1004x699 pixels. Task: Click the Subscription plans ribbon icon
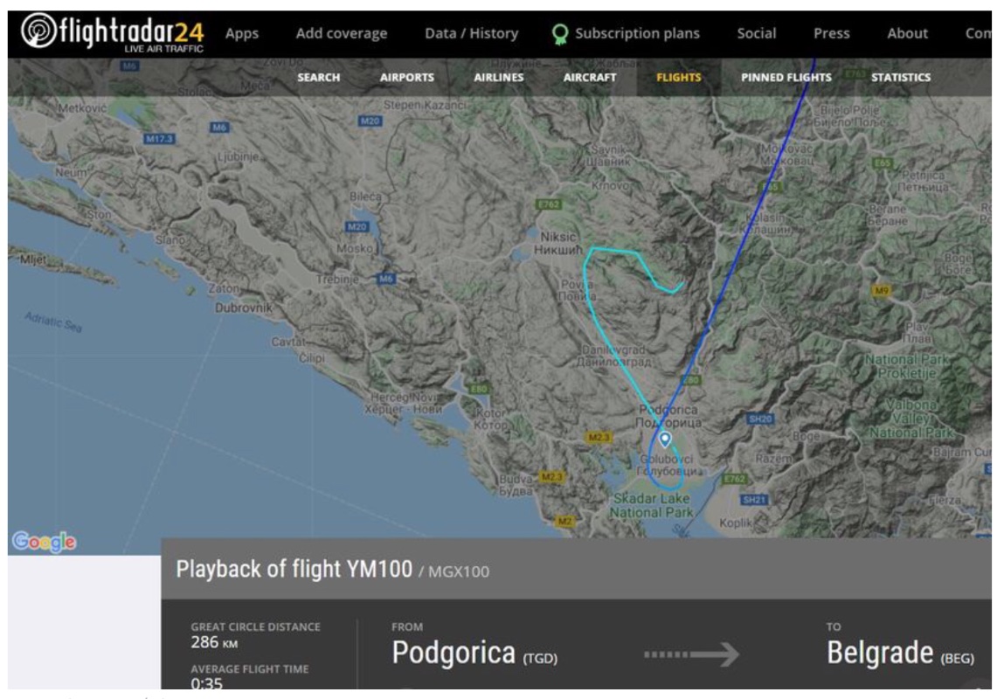pos(560,34)
